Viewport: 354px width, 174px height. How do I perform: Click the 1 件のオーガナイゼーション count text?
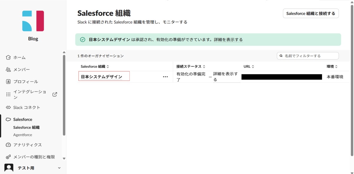(x=101, y=56)
